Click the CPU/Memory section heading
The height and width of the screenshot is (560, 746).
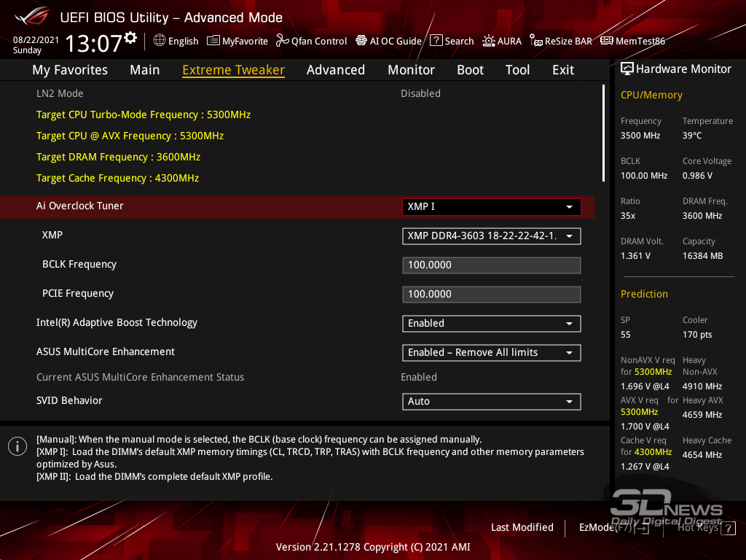pos(652,96)
